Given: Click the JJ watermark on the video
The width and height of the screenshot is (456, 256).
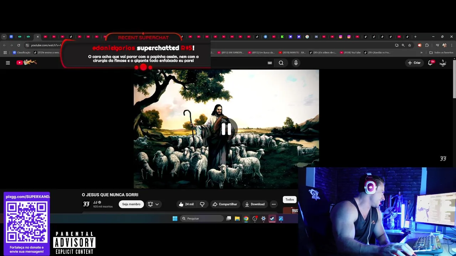Looking at the screenshot, I should click(x=443, y=159).
